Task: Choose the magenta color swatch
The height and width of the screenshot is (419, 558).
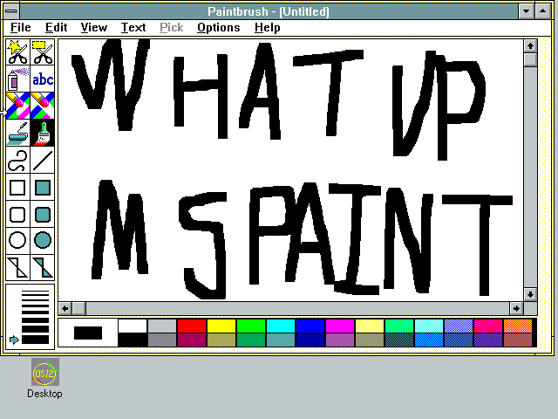Action: [340, 326]
